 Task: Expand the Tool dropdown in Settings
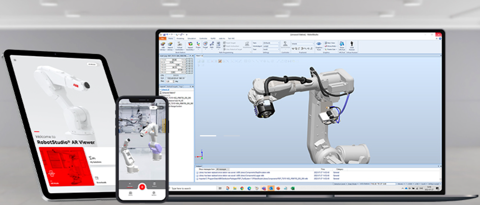pyautogui.click(x=271, y=49)
